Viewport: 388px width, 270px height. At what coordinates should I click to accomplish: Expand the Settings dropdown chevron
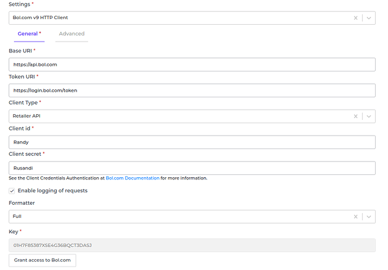point(369,18)
